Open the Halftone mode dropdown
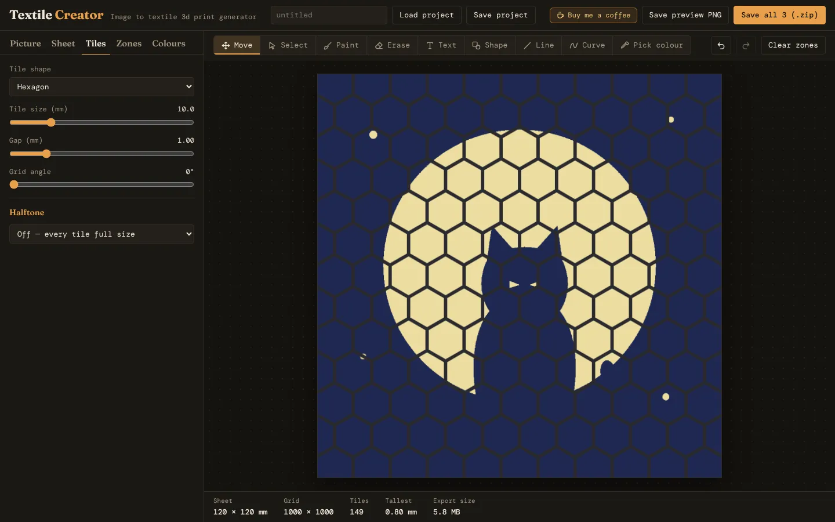 [101, 234]
